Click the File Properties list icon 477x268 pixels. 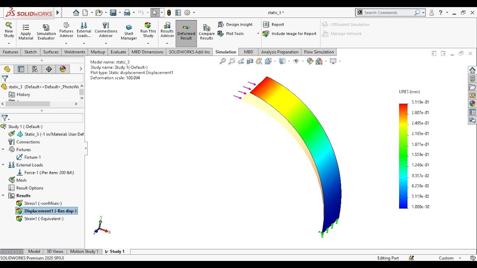tap(178, 13)
